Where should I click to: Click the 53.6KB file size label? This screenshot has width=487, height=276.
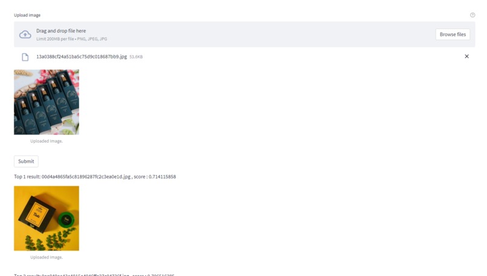[x=136, y=57]
